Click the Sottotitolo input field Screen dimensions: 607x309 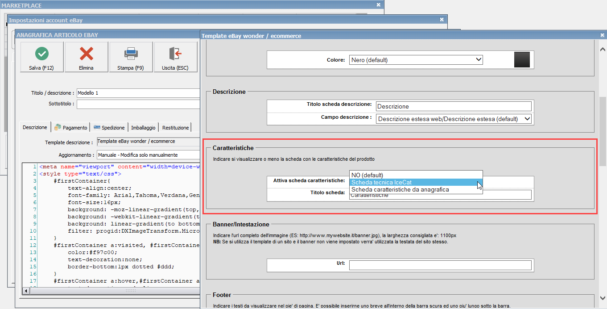coord(139,104)
